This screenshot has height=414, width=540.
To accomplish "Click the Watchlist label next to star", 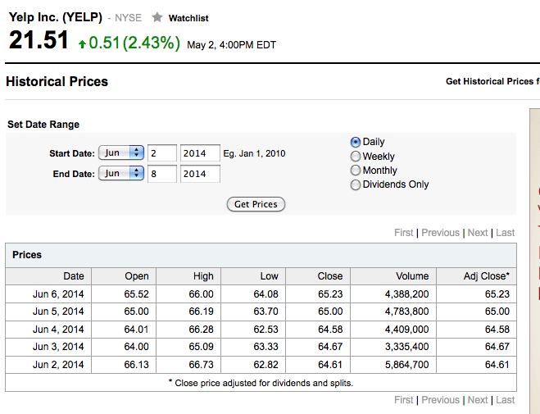I will coord(188,18).
